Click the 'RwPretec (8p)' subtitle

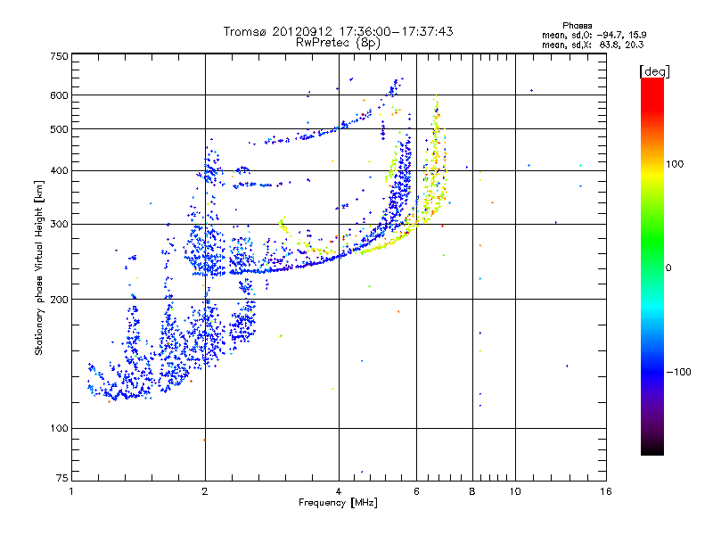point(338,43)
